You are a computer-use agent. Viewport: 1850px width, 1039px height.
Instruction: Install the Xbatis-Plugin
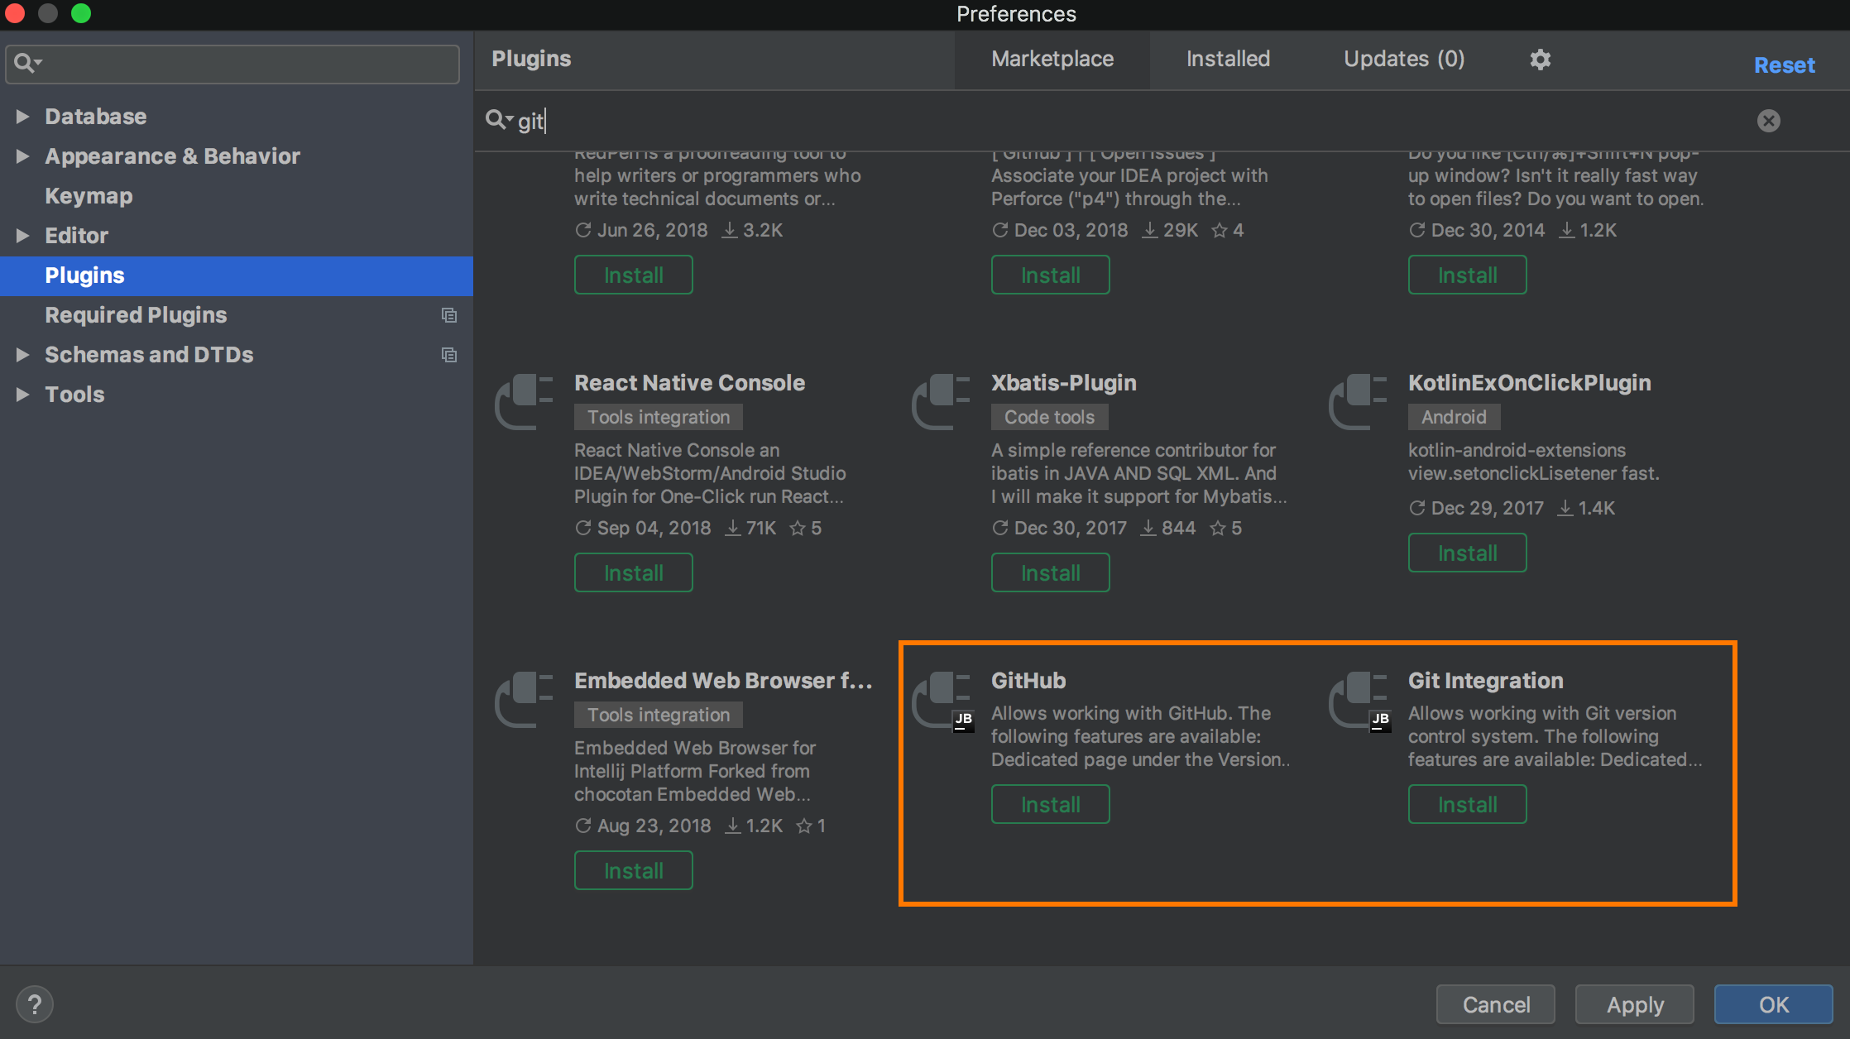coord(1051,572)
